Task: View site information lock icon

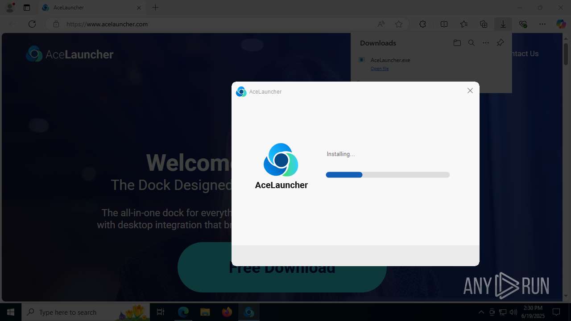Action: pyautogui.click(x=56, y=24)
